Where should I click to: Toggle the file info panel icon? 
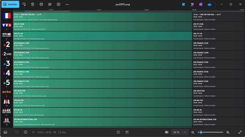pyautogui.click(x=25, y=132)
